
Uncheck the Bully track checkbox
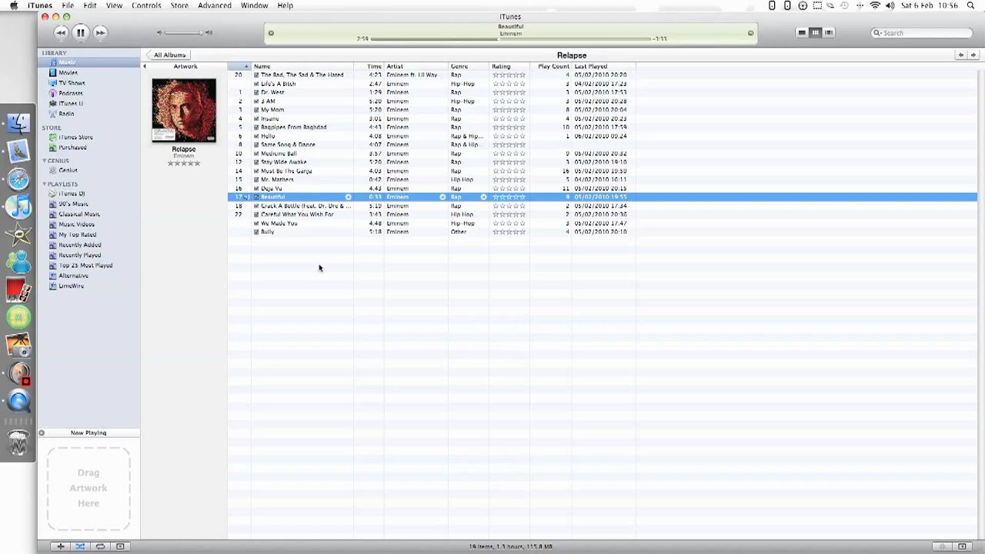(x=256, y=232)
